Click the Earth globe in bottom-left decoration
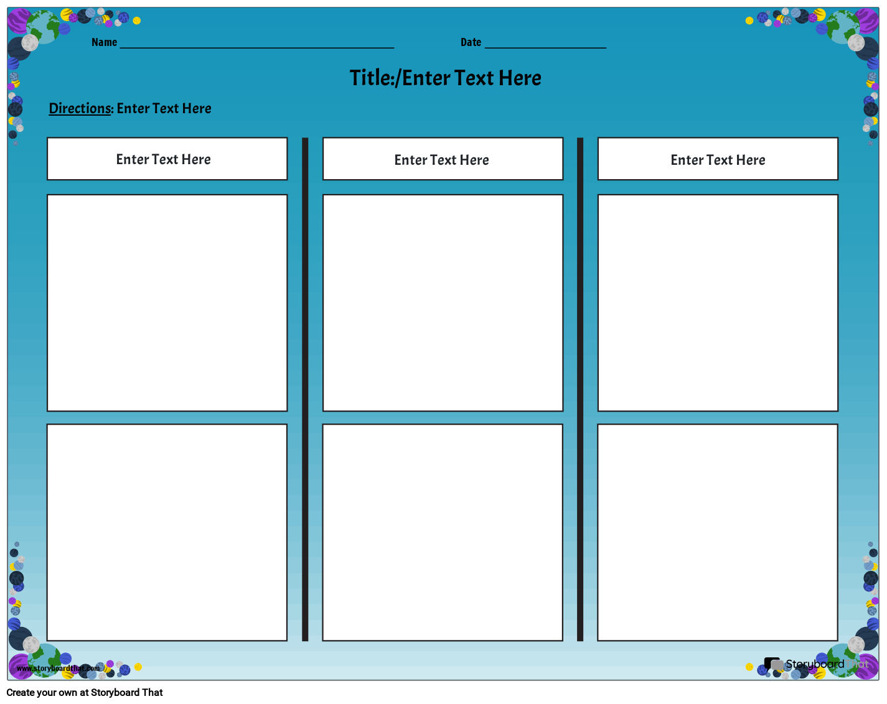 (44, 660)
